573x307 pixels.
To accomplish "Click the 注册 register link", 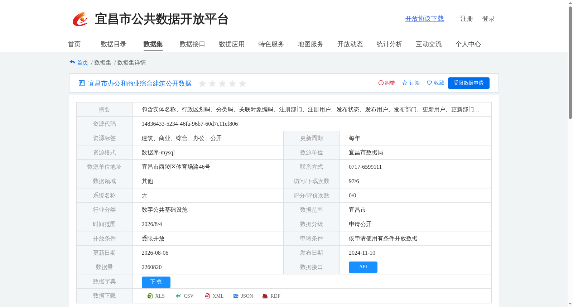I will pyautogui.click(x=467, y=19).
